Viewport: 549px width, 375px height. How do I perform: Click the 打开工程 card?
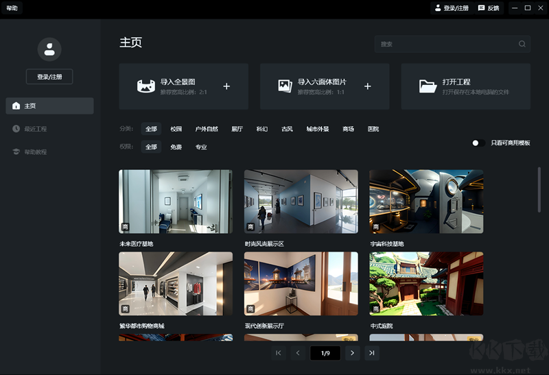coord(466,86)
